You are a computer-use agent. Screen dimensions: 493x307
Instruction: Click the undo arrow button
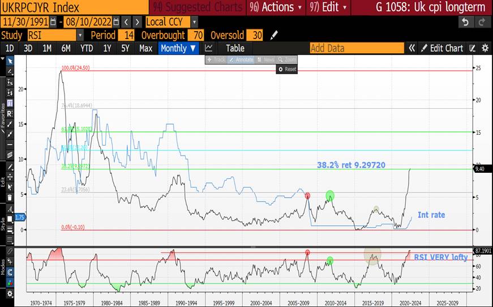click(x=466, y=22)
